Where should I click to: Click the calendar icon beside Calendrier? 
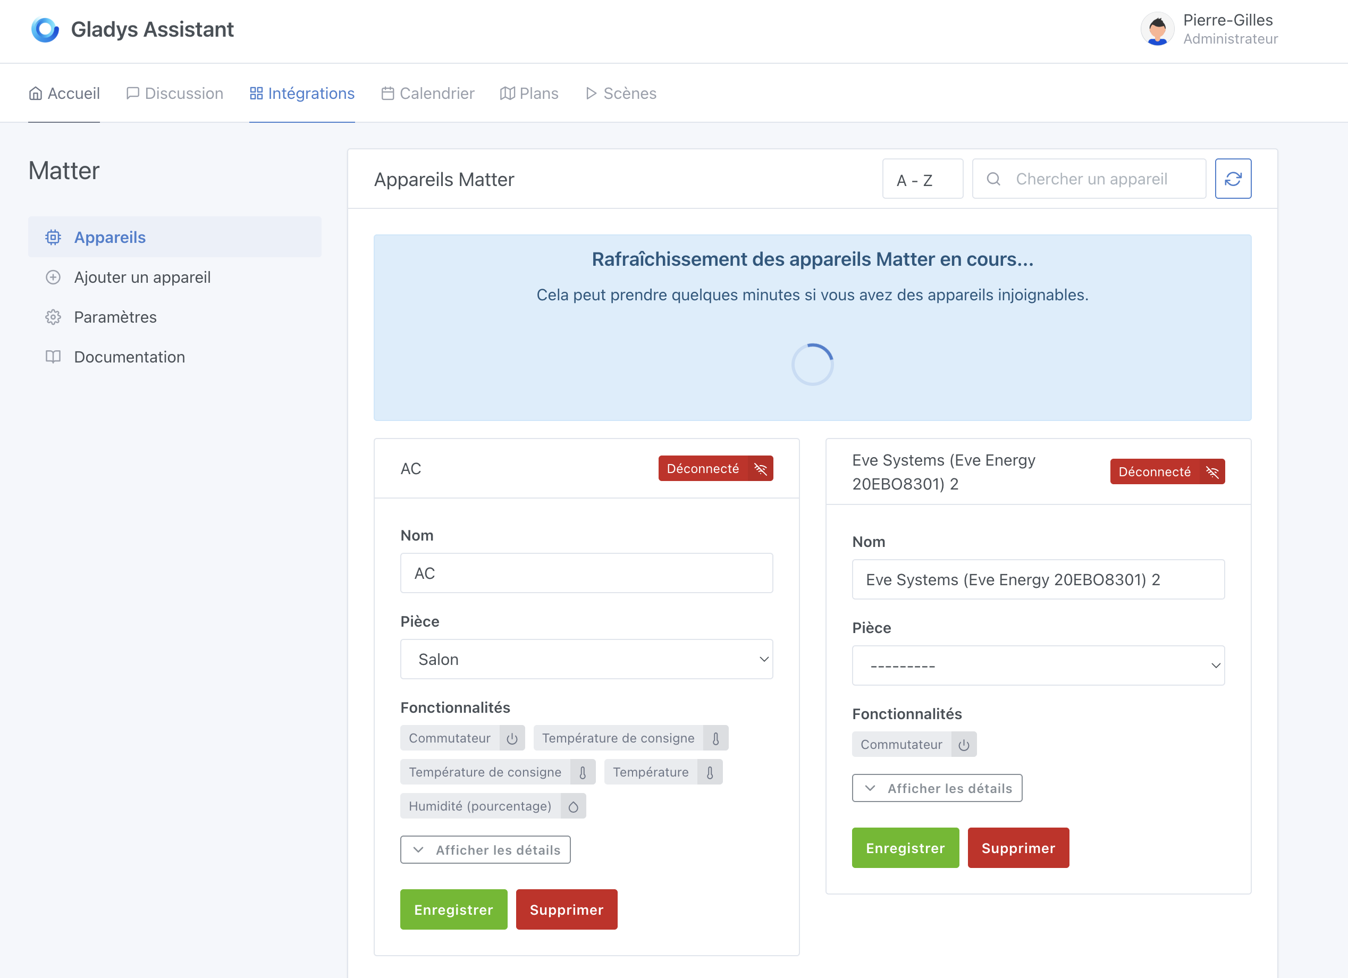[387, 94]
